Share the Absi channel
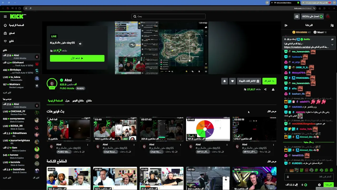Screen dimensions: 337x190 [x=265, y=89]
